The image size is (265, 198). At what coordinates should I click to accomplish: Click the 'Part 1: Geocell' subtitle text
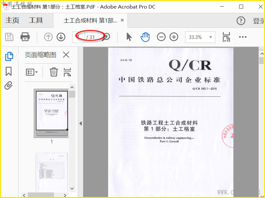(x=169, y=142)
